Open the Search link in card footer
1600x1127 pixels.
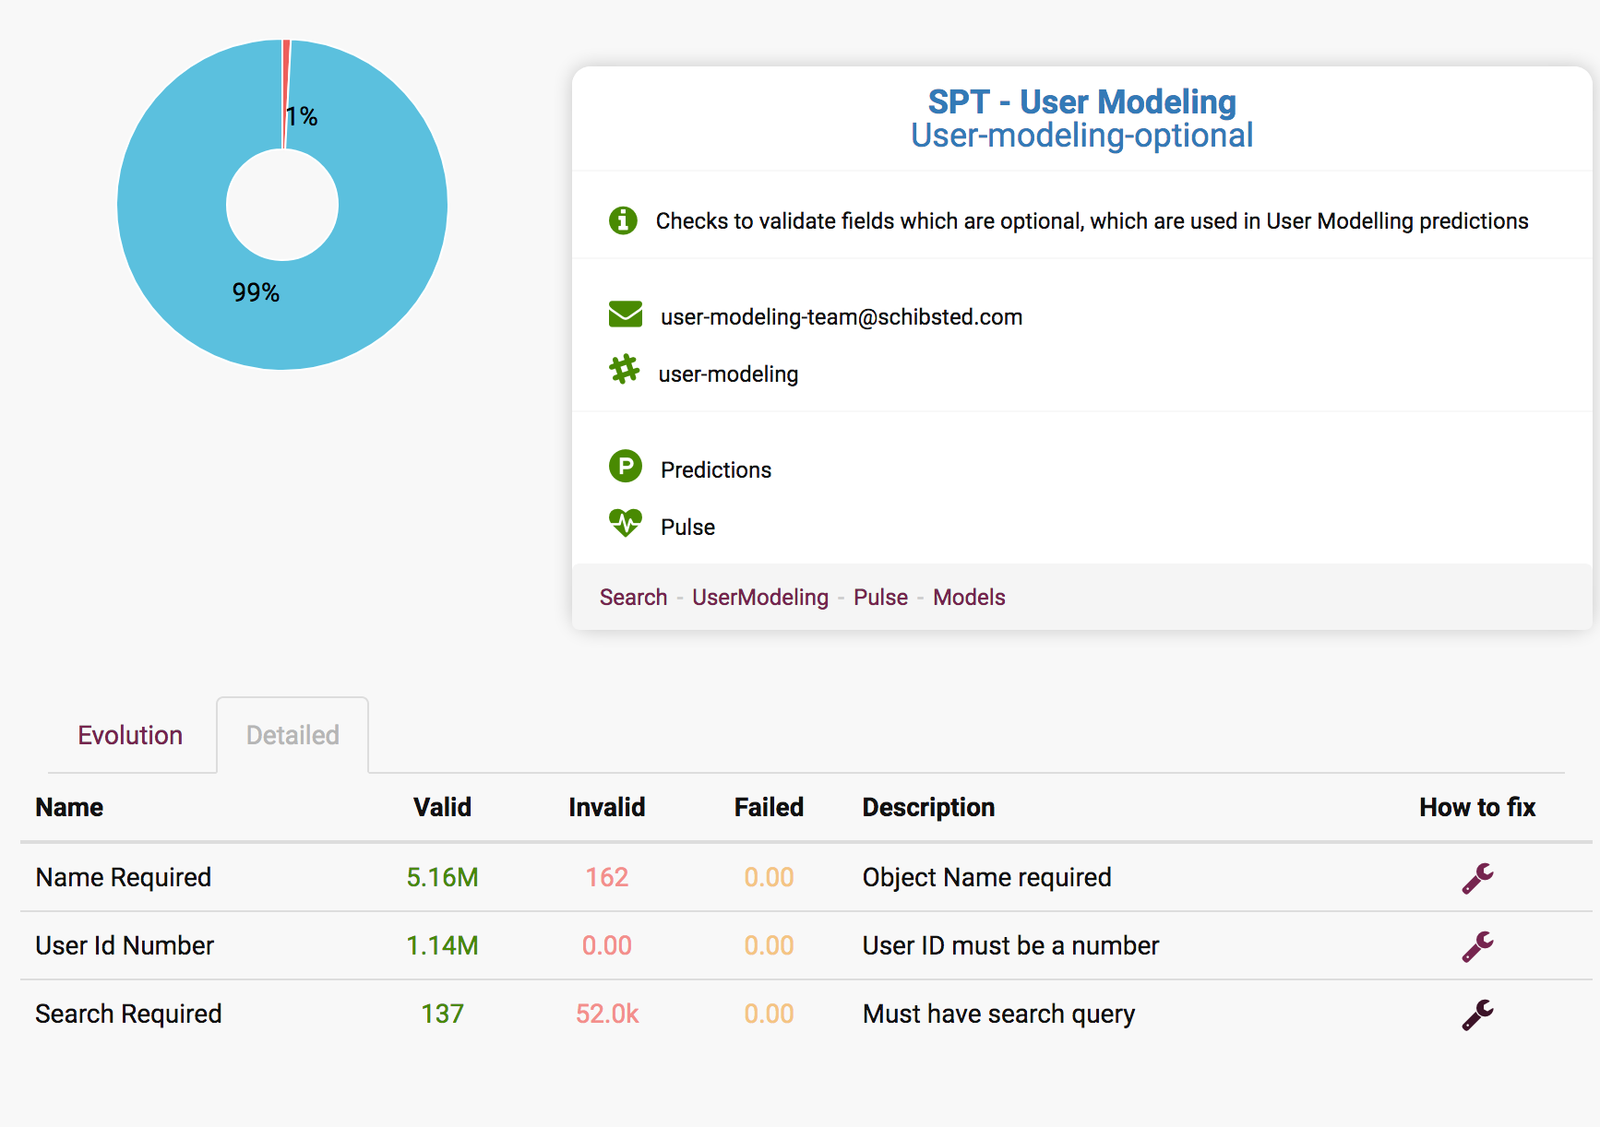click(x=633, y=598)
